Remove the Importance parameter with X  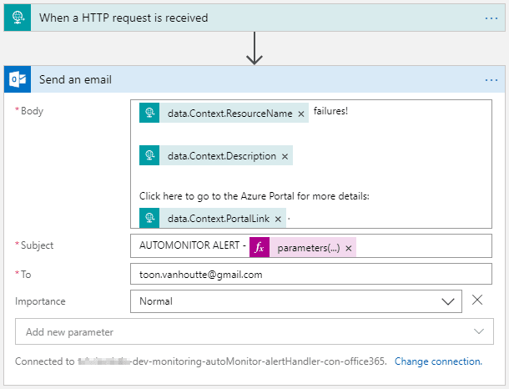(477, 300)
